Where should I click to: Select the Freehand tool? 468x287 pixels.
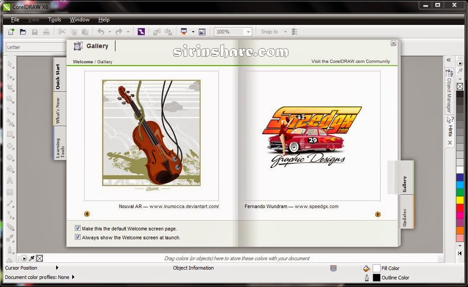(x=10, y=111)
